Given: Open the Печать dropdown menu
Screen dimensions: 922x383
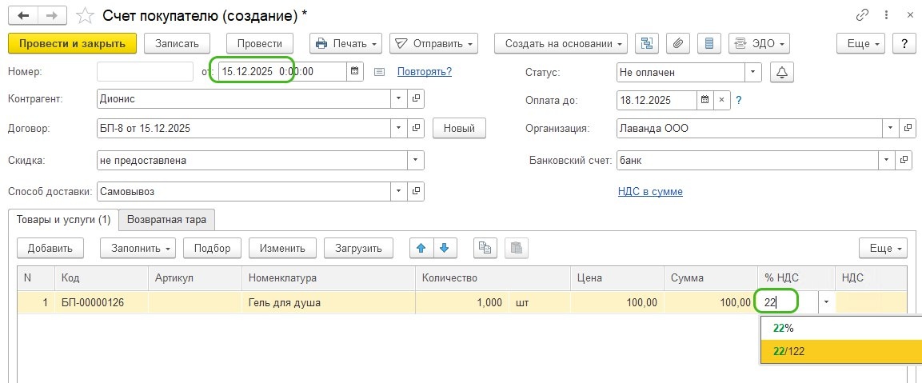Looking at the screenshot, I should coord(345,43).
